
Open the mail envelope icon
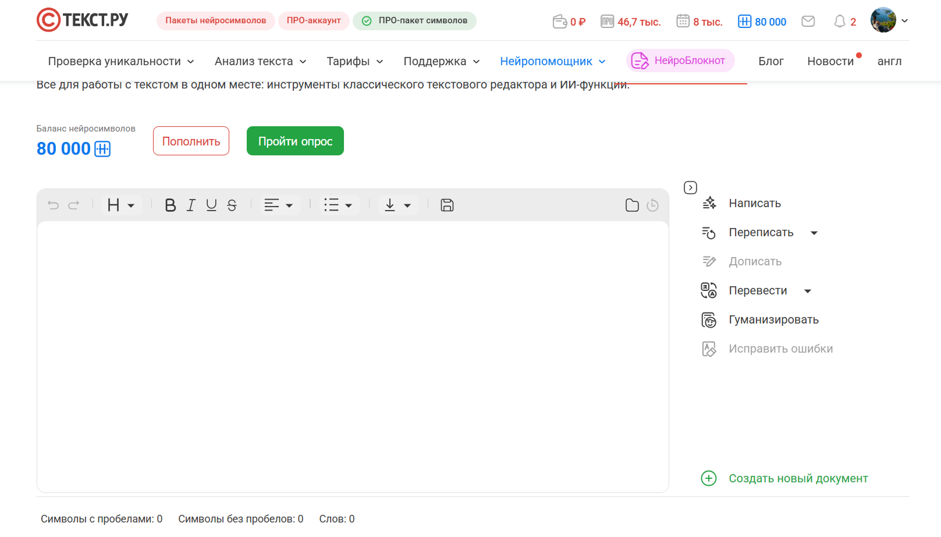[x=808, y=22]
